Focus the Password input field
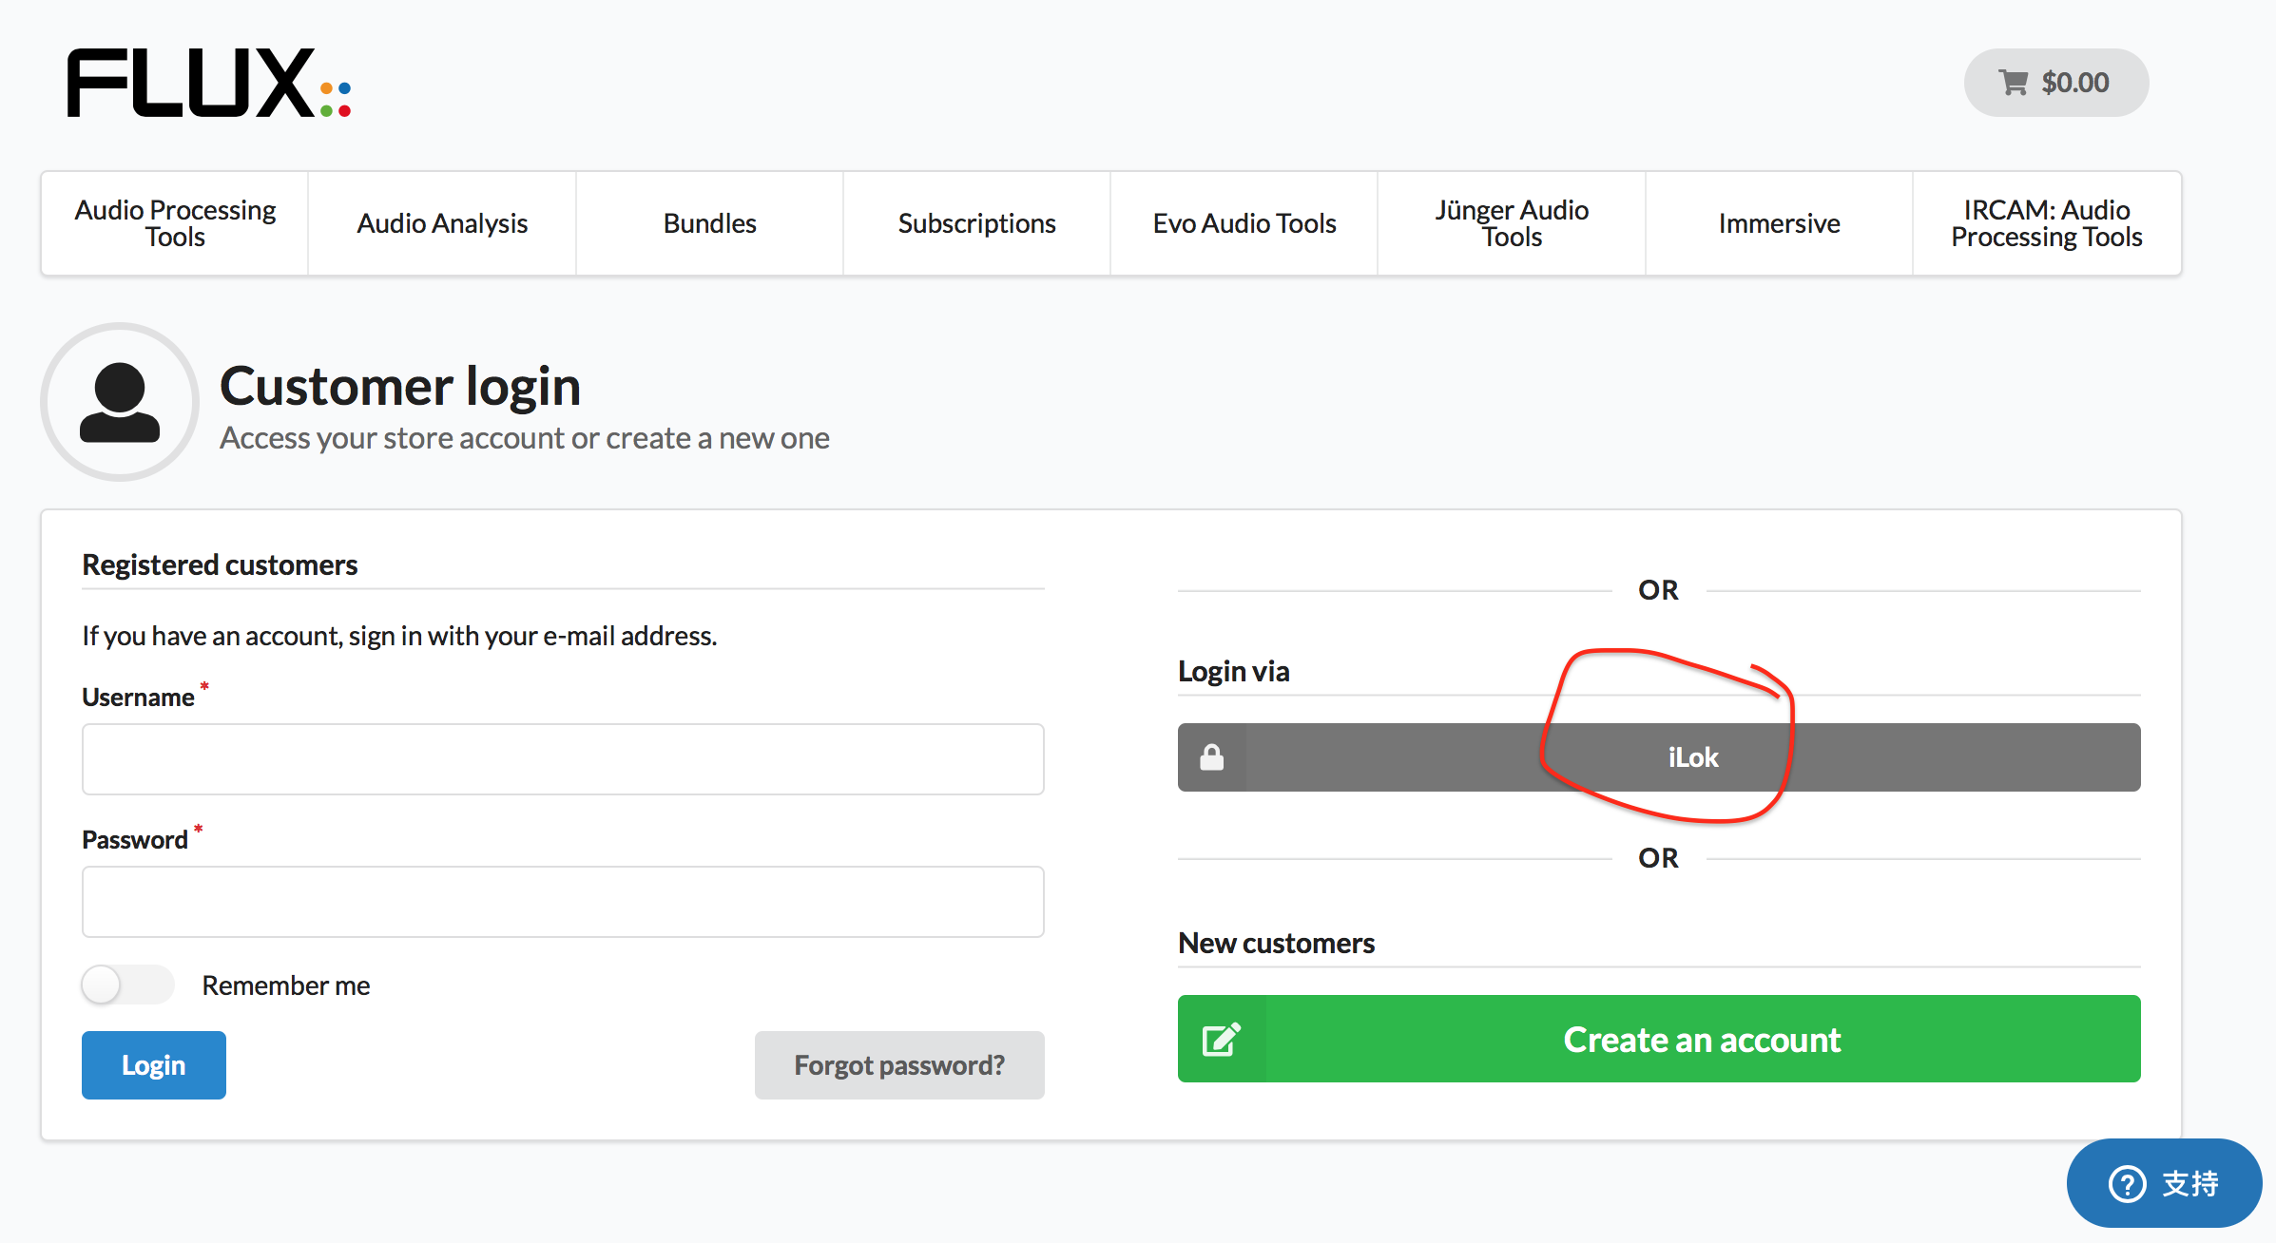 [x=563, y=902]
